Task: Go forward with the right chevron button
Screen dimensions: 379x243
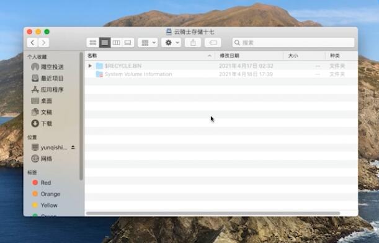Action: pos(43,43)
